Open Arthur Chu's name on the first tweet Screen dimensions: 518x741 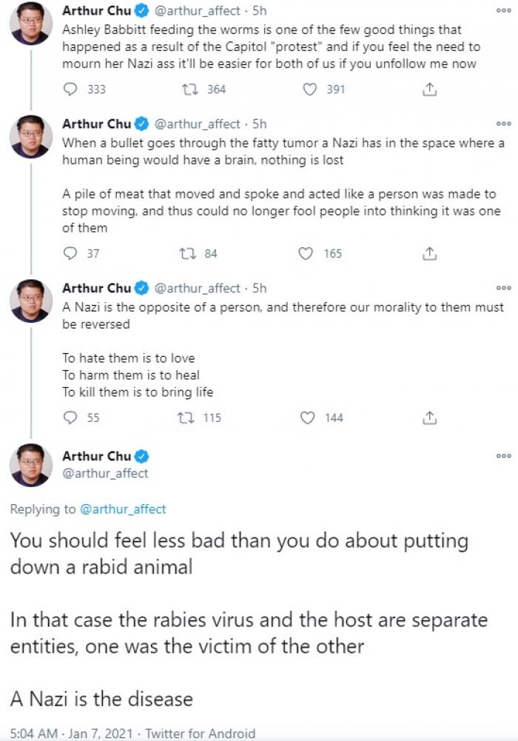coord(96,12)
